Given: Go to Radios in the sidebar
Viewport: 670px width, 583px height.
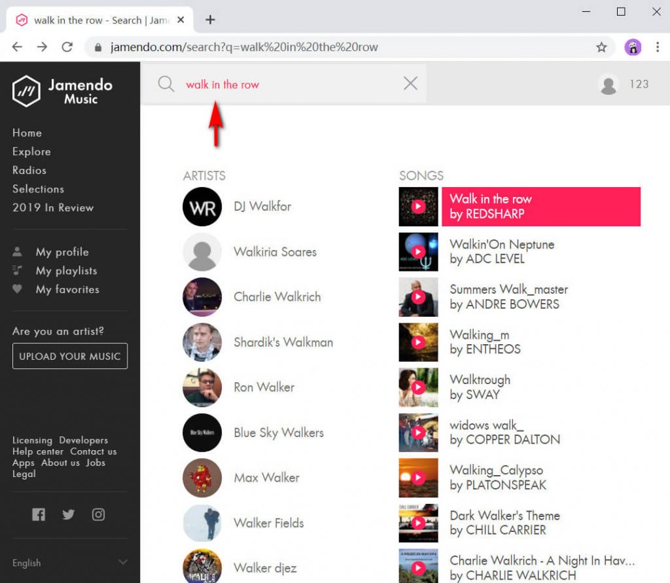Looking at the screenshot, I should (x=29, y=170).
